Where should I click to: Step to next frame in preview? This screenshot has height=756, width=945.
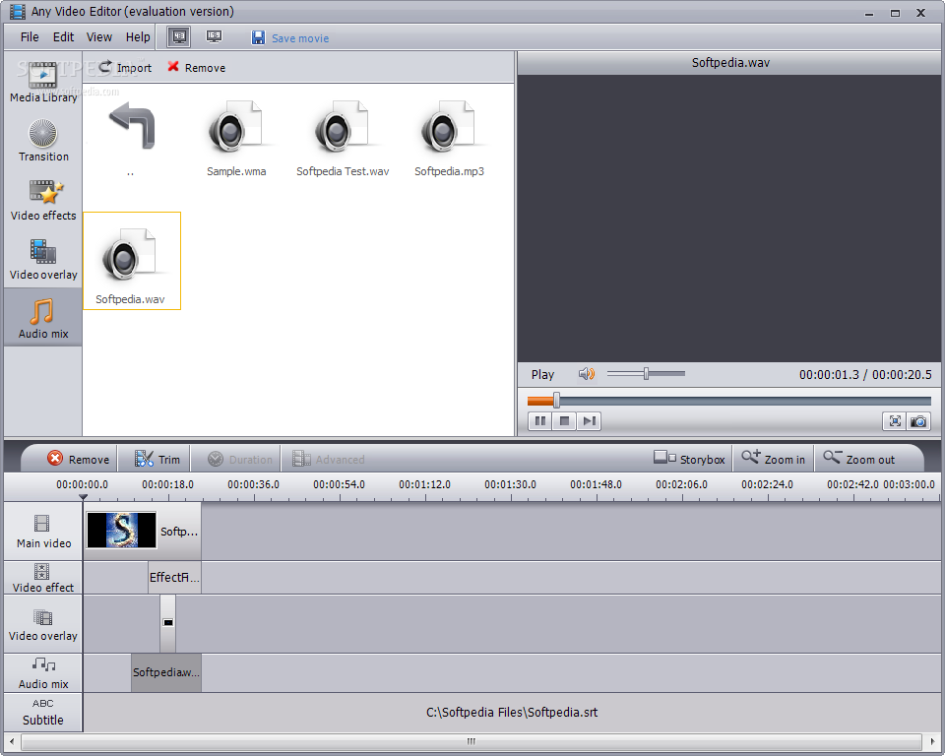[x=589, y=420]
